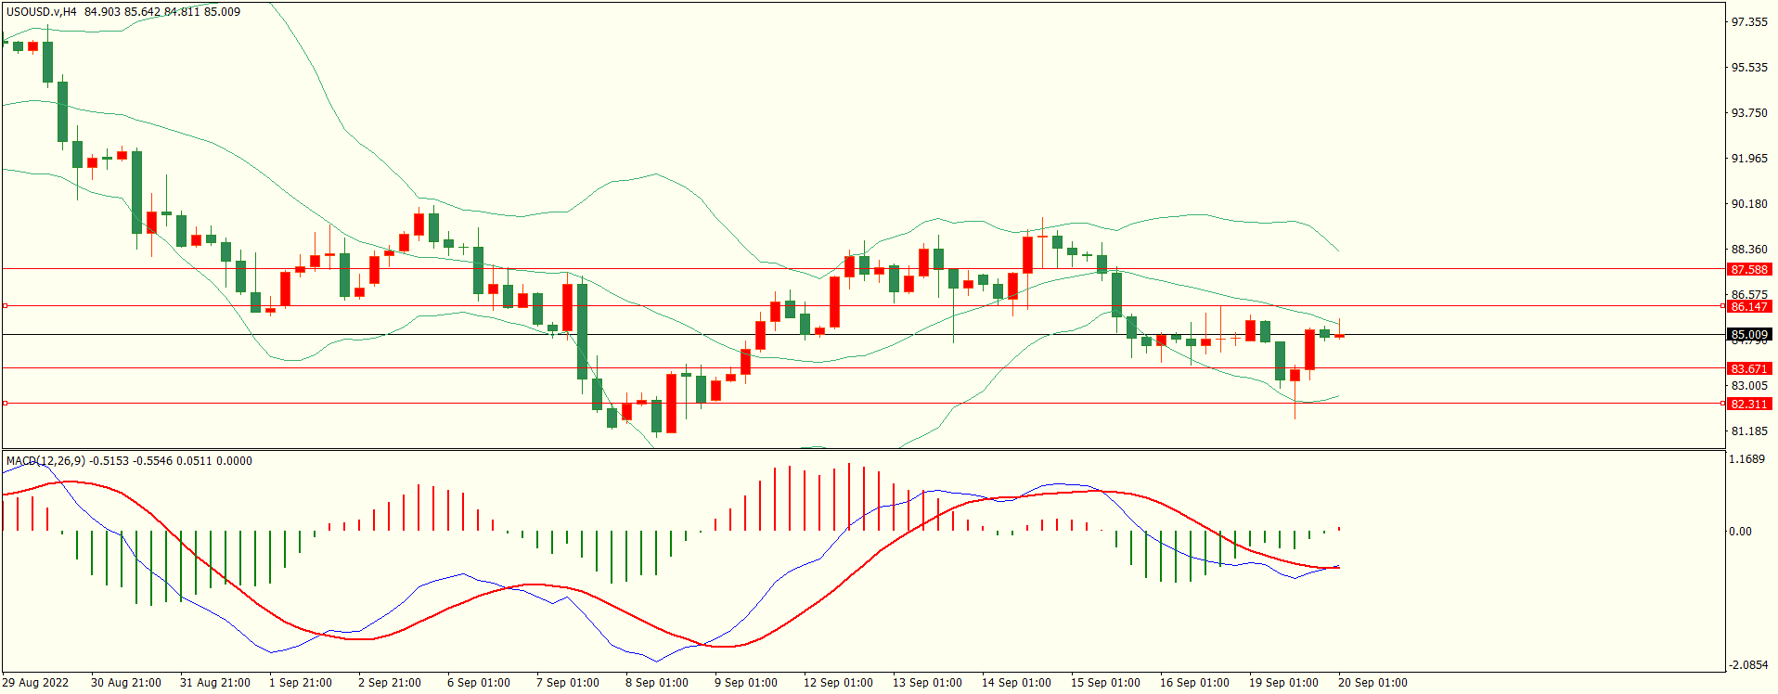The image size is (1778, 694).
Task: Click the 7 Sep 01:00 time label
Action: click(568, 682)
